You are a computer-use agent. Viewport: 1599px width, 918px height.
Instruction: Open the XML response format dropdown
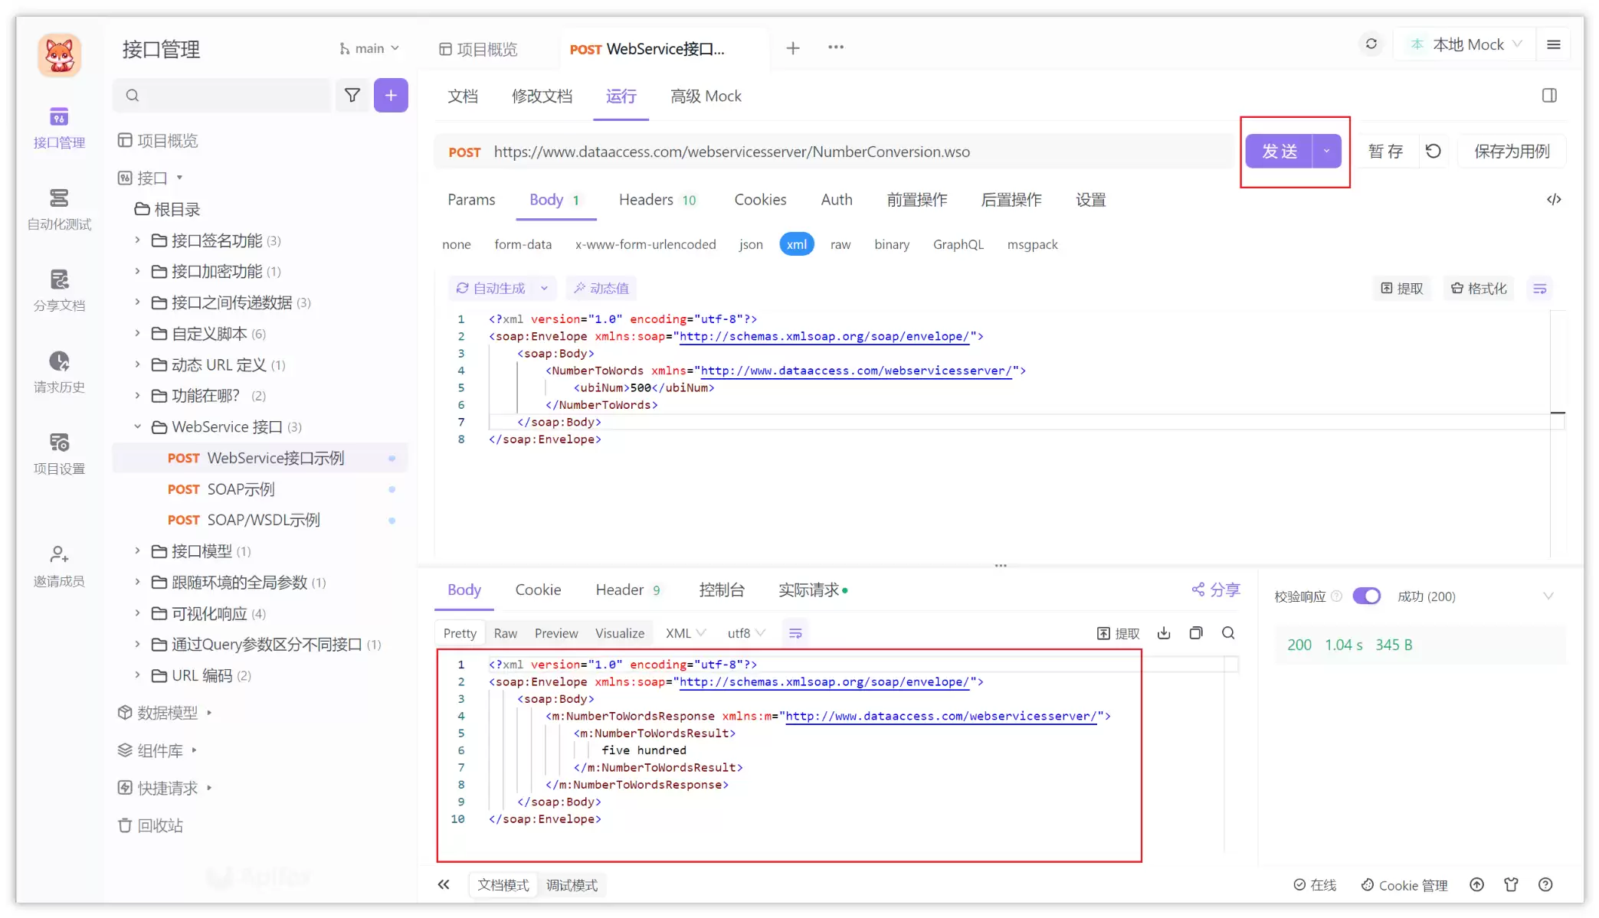[x=686, y=633]
